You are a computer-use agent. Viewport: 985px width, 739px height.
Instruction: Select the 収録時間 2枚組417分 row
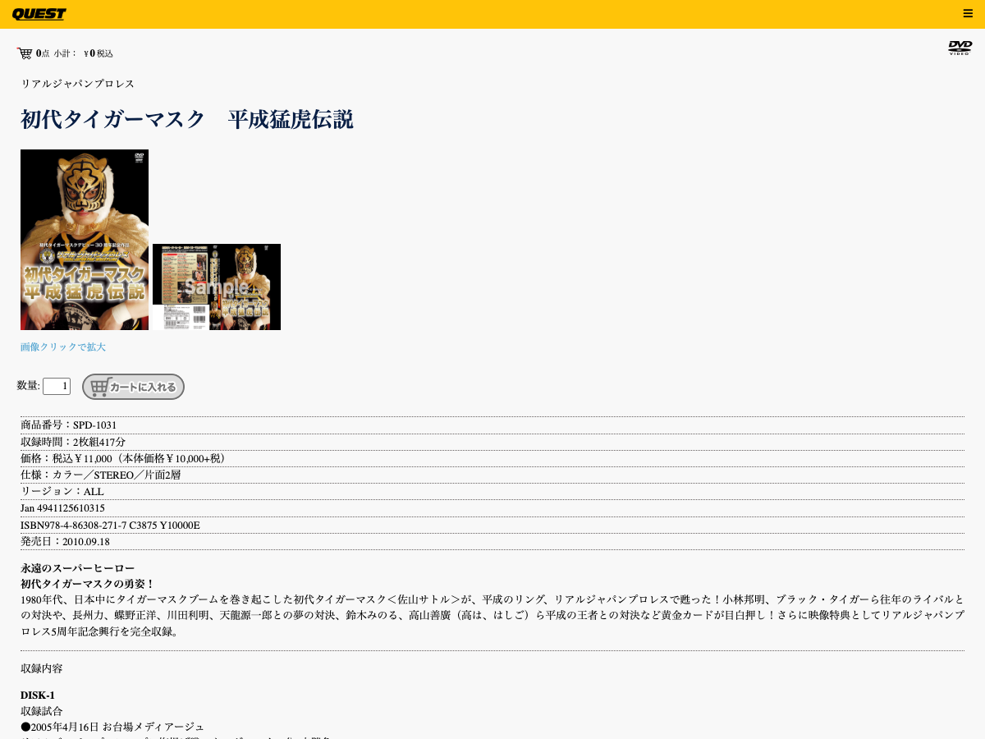[492, 442]
